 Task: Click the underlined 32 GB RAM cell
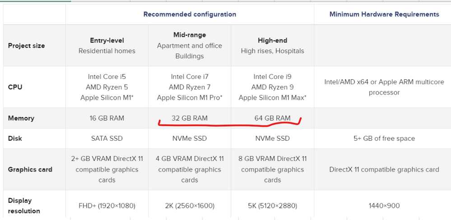pyautogui.click(x=190, y=118)
